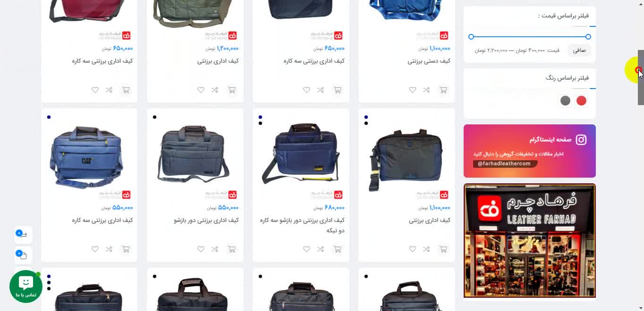
Task: Open the Instagram icon in the banner
Action: [581, 140]
